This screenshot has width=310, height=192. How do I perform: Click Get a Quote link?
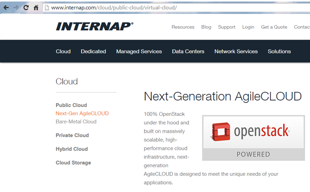pyautogui.click(x=274, y=27)
